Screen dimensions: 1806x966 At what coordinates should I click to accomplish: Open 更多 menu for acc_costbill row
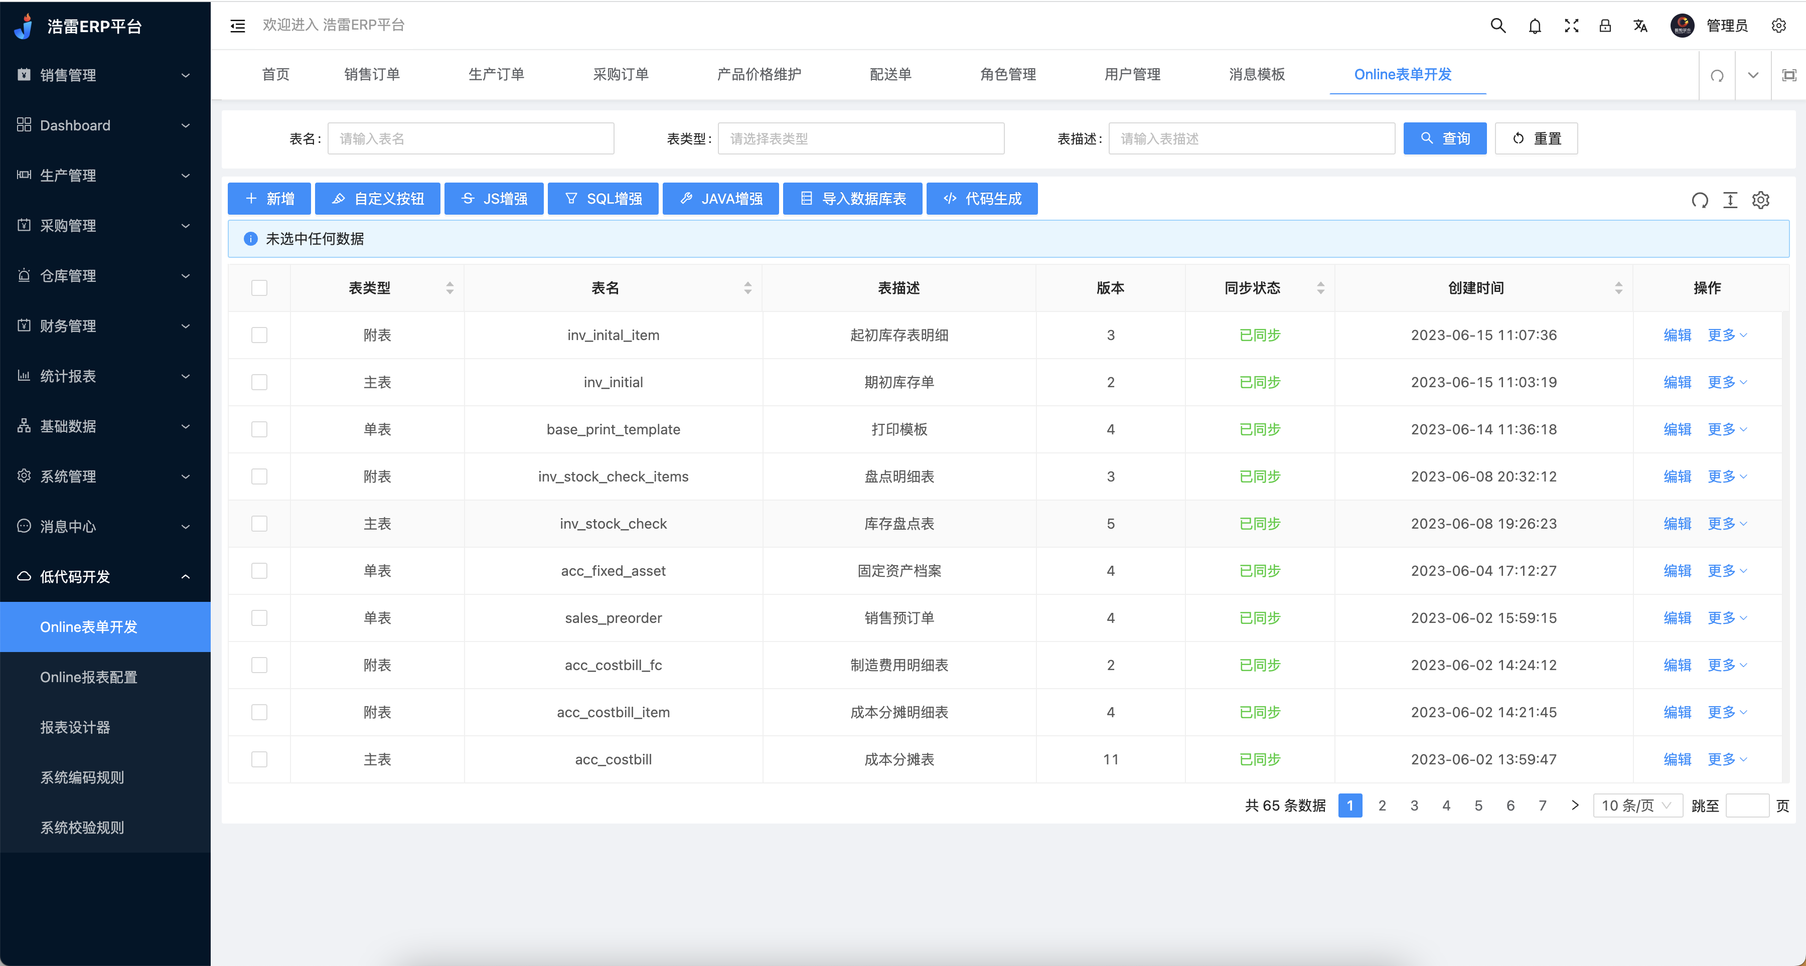(1727, 759)
